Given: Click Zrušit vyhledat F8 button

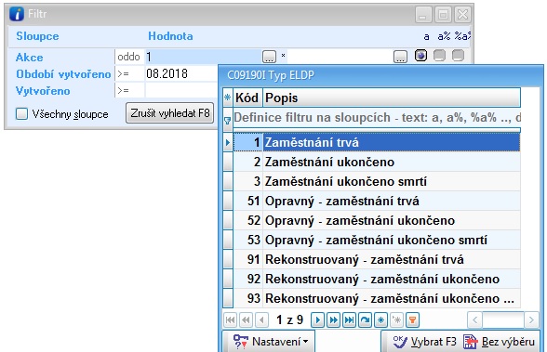Looking at the screenshot, I should point(170,113).
